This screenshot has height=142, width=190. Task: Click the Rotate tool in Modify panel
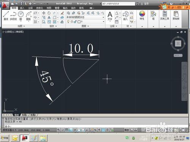[49, 13]
